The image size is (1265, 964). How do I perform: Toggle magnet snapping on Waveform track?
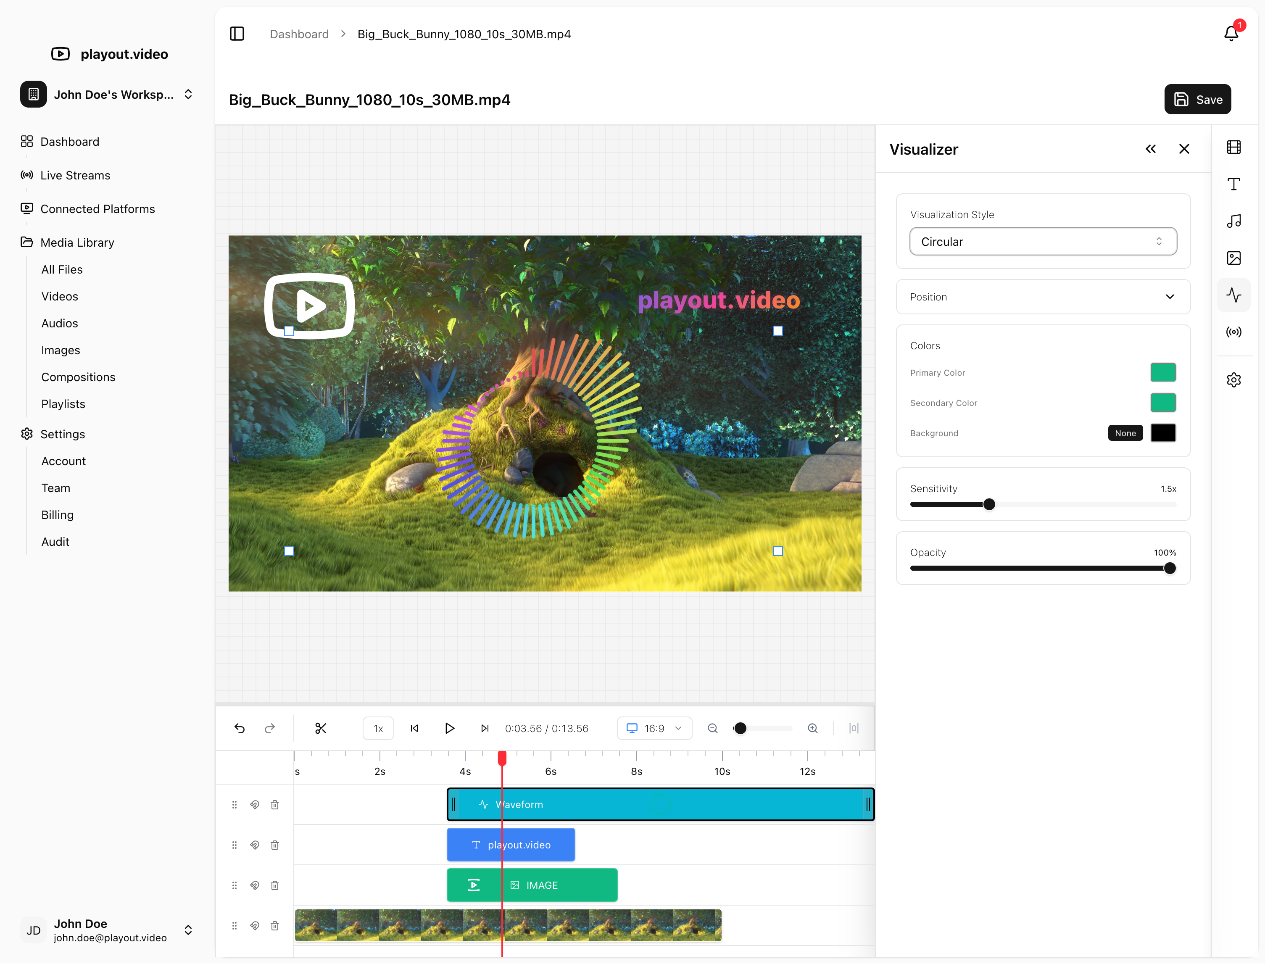click(255, 804)
